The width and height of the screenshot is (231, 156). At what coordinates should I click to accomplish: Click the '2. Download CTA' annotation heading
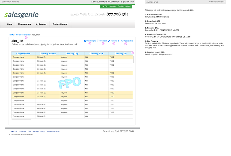pyautogui.click(x=152, y=21)
